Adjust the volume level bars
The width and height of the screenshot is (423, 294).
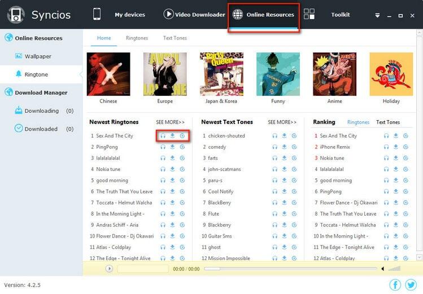click(x=394, y=269)
